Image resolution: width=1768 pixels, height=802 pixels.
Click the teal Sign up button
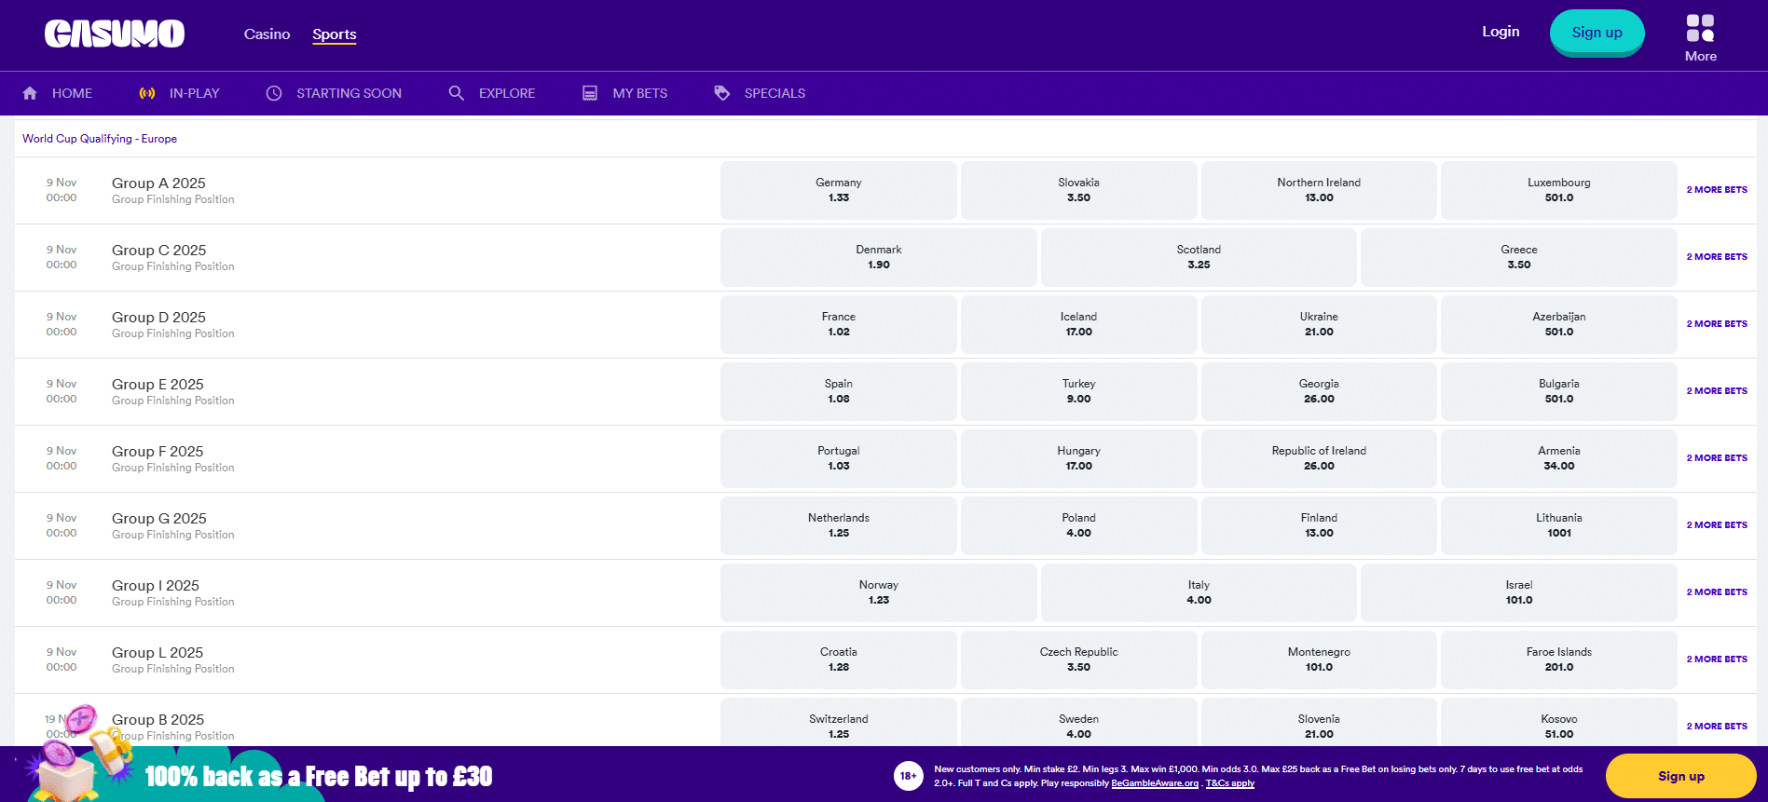tap(1597, 33)
